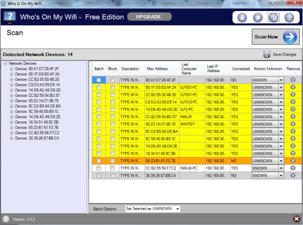Remove device 00:1F:D0:E0:AF:2A
Screen dimensions: 303x225
[x=293, y=87]
